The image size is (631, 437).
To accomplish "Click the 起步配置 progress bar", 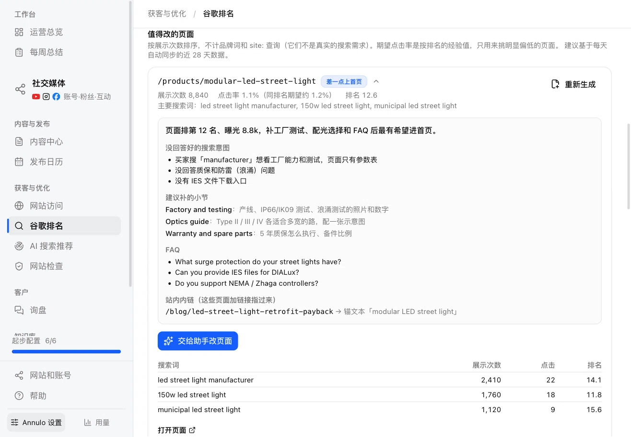I will point(66,352).
